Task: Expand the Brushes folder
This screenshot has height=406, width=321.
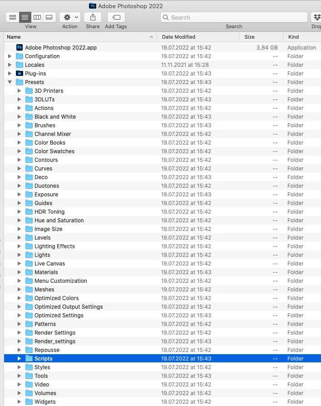Action: click(19, 125)
